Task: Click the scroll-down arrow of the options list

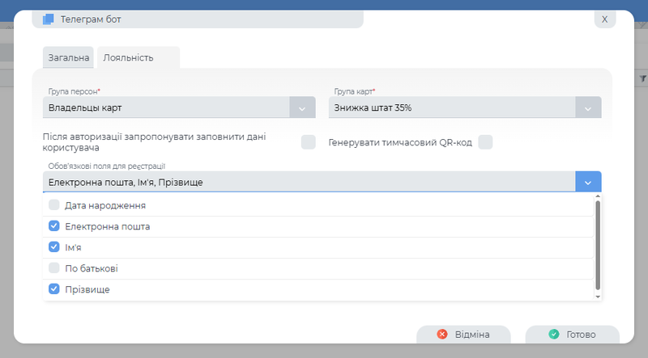Action: coord(598,297)
